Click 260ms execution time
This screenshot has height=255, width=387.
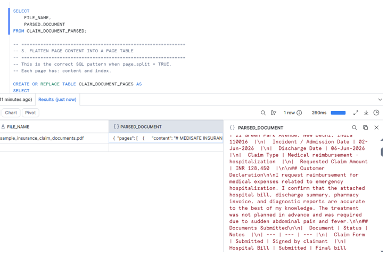pyautogui.click(x=319, y=113)
